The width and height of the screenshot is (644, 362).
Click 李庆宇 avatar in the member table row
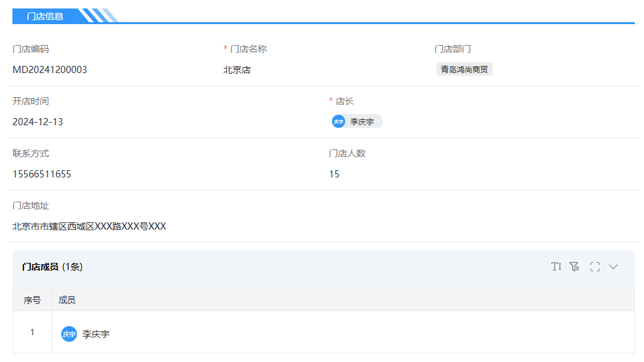(69, 334)
